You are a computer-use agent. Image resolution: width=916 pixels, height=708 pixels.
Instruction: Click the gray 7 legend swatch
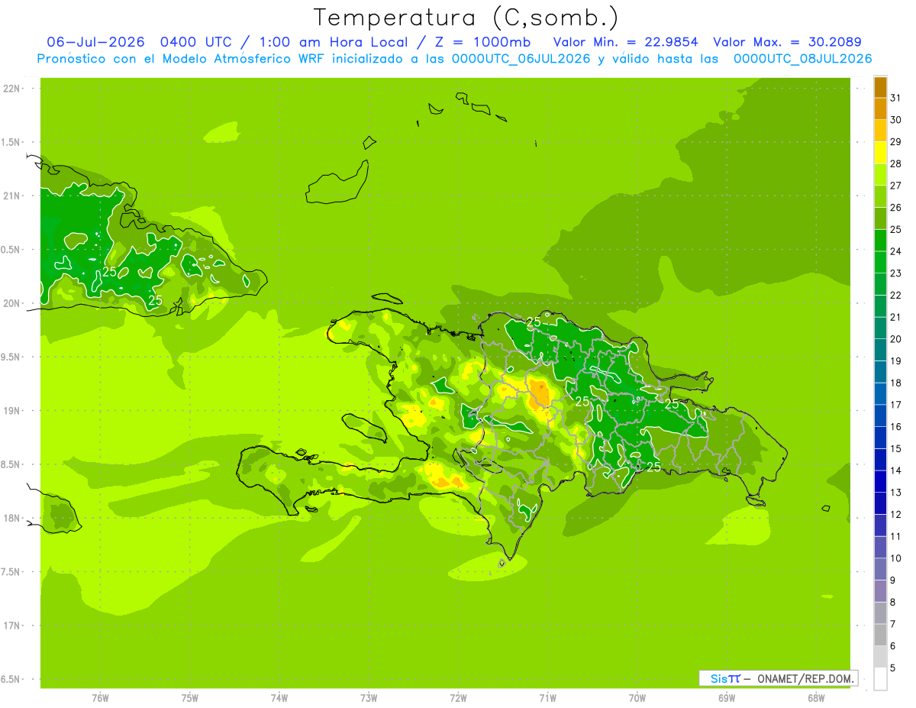click(x=880, y=613)
